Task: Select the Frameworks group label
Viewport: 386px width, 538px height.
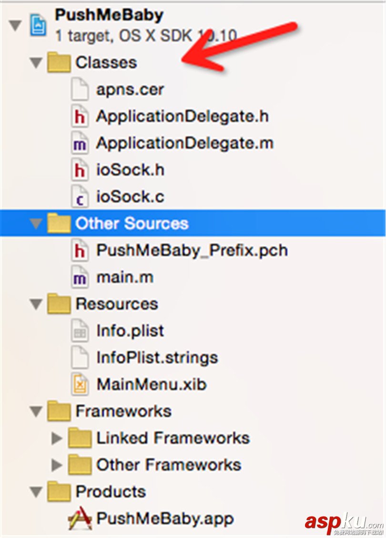Action: [123, 411]
